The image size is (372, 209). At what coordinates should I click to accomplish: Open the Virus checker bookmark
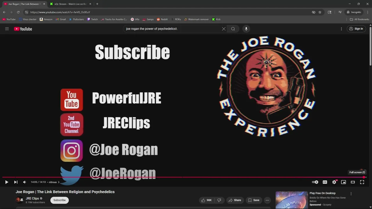[28, 19]
